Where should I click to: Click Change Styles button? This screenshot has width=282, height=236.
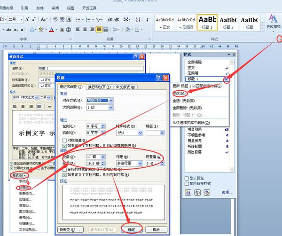(273, 23)
